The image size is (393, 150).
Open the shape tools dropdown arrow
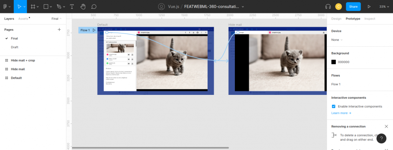click(51, 7)
